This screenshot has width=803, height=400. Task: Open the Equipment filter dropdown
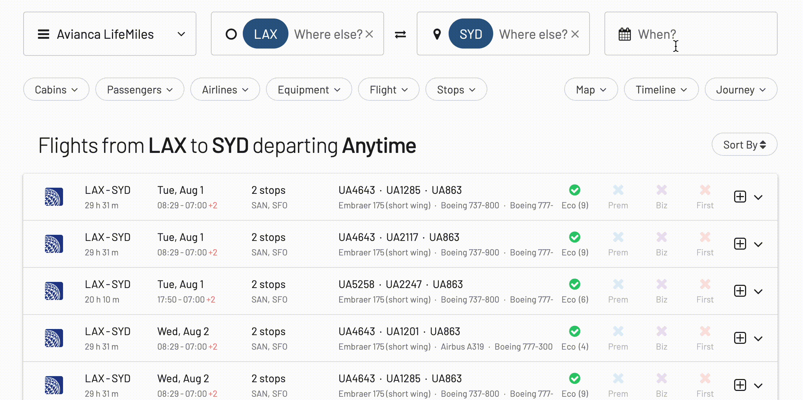click(309, 89)
